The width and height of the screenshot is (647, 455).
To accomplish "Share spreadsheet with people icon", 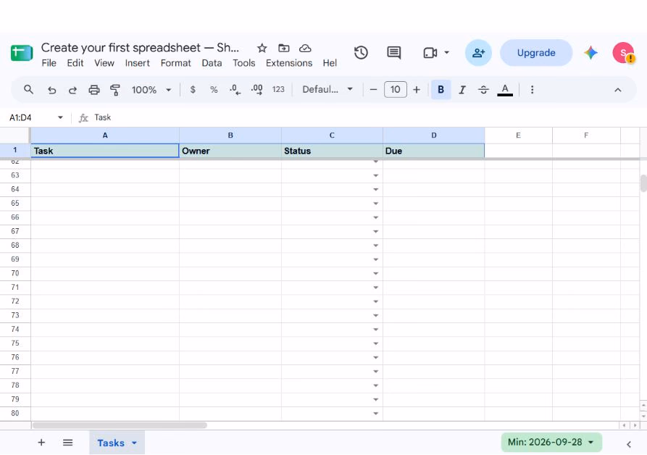I will (478, 53).
